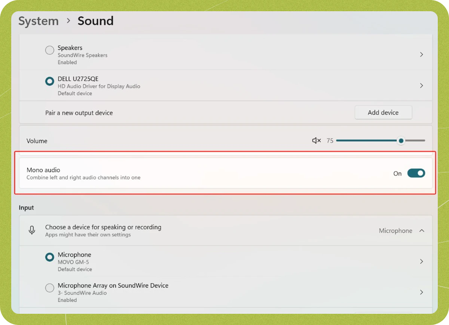The height and width of the screenshot is (325, 449).
Task: Click the 'Mono audio' label
Action: [x=43, y=170]
